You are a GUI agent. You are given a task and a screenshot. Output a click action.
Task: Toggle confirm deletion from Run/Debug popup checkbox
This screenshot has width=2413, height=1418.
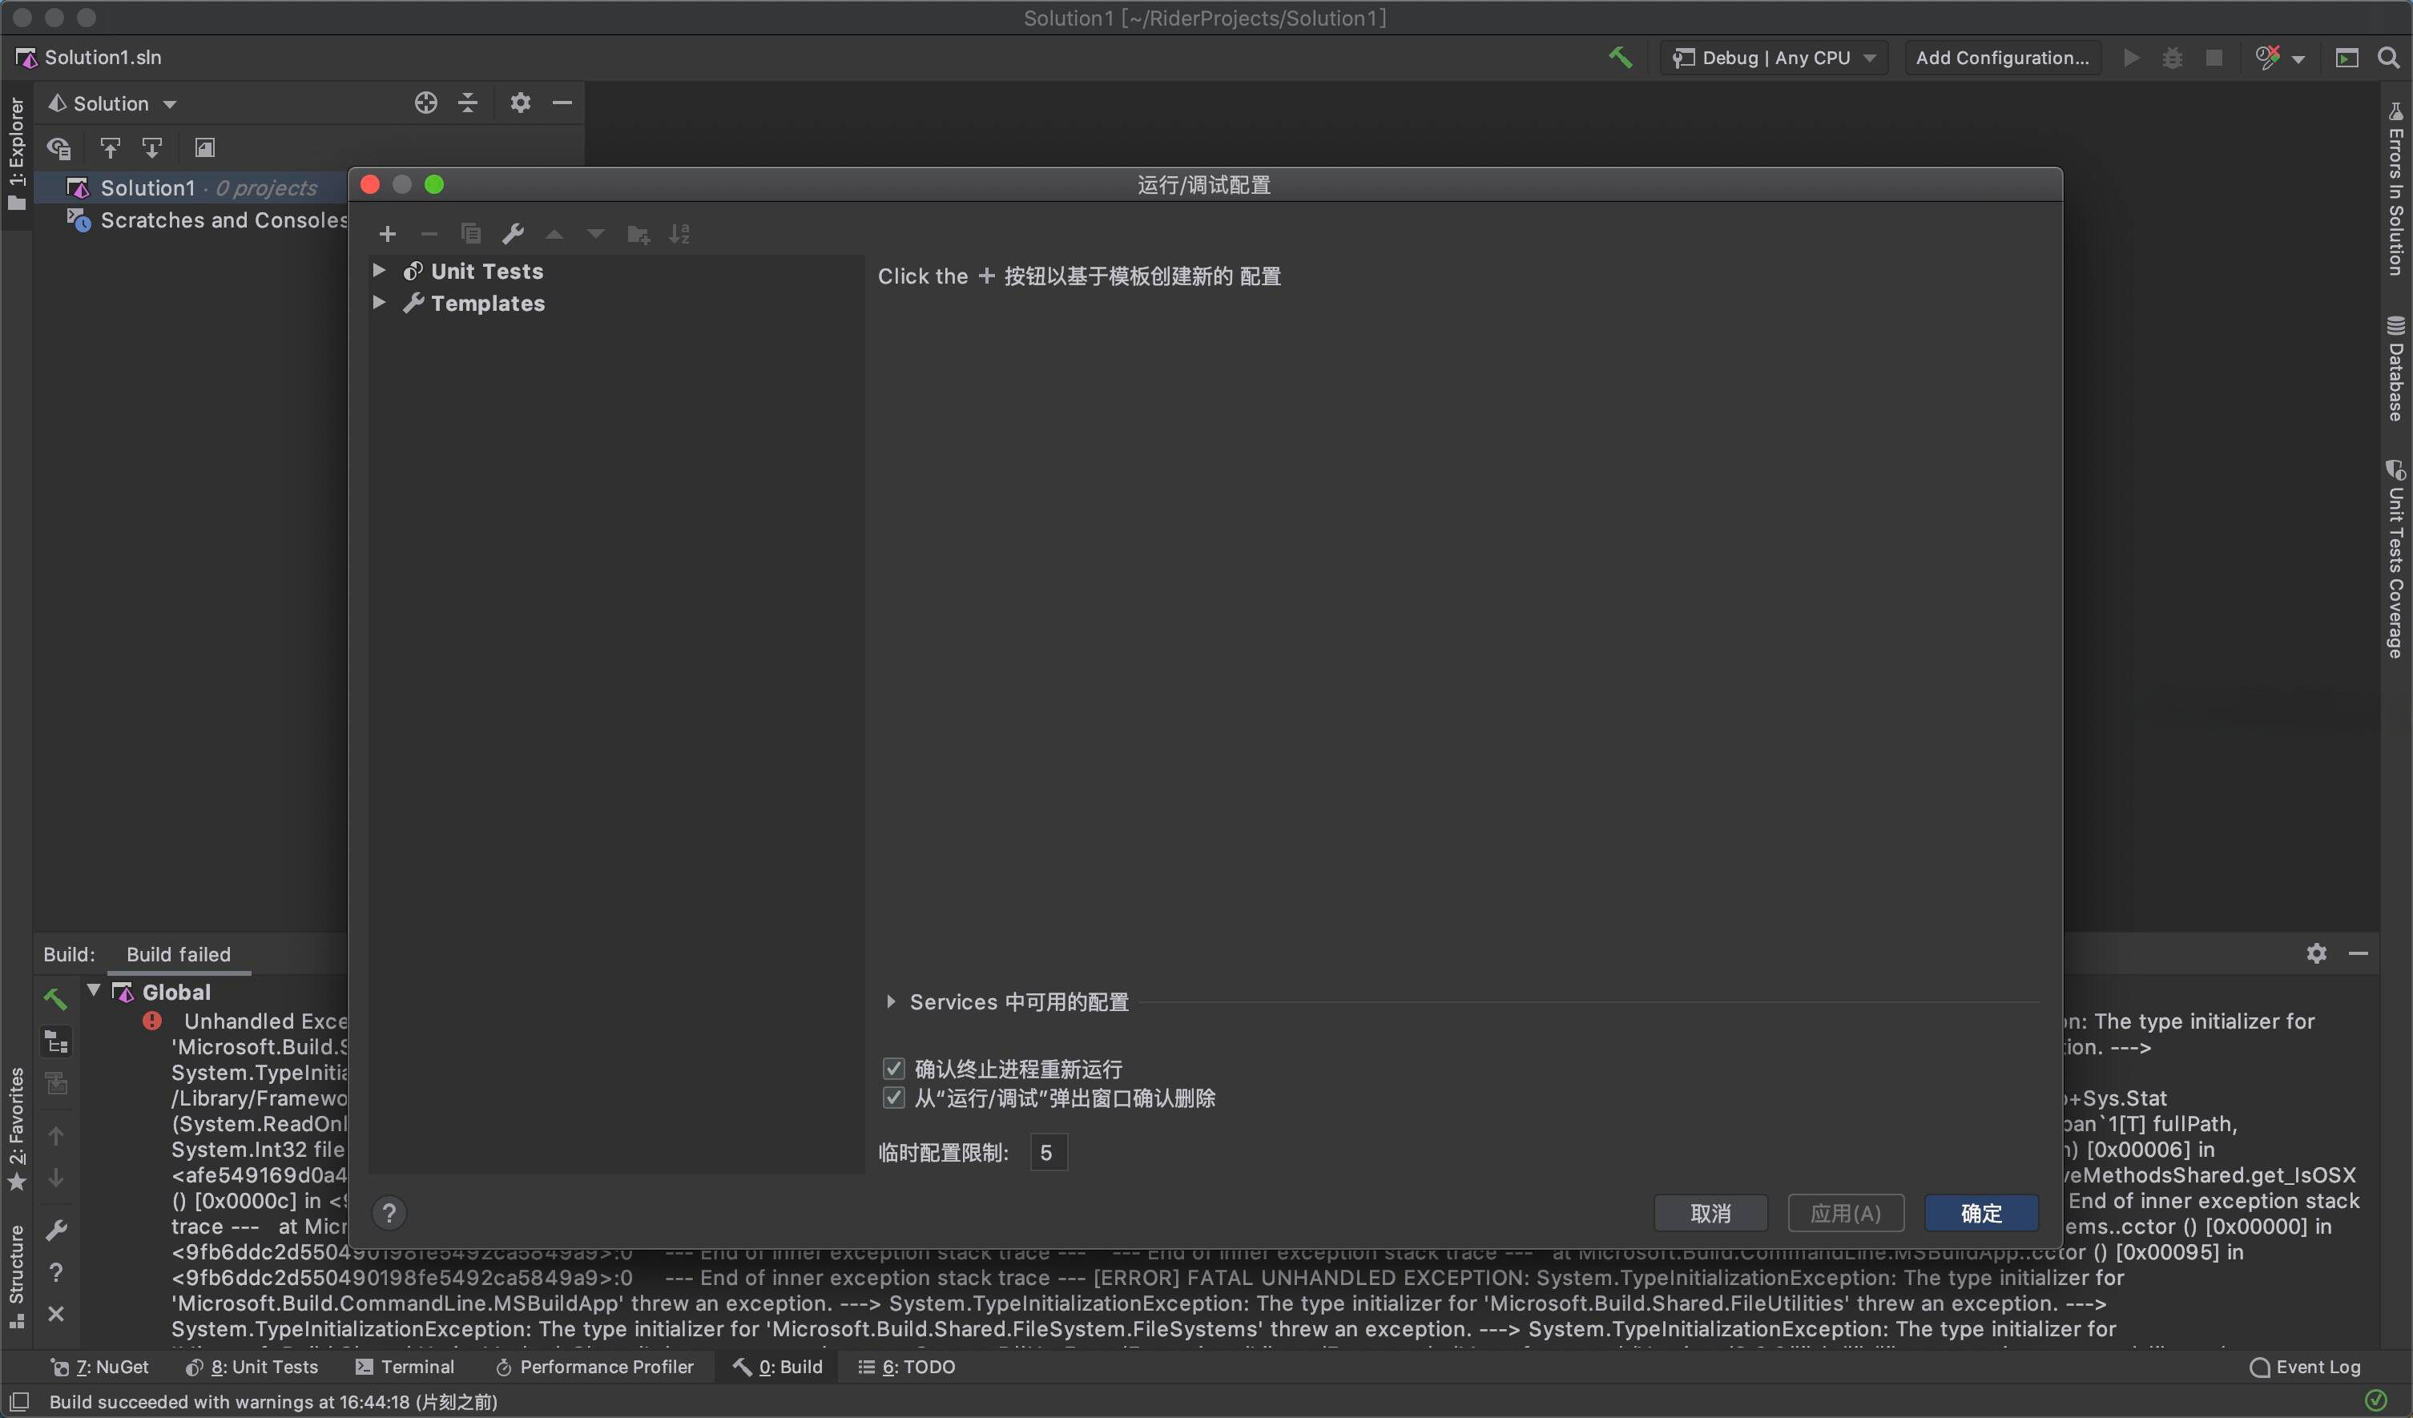pyautogui.click(x=893, y=1098)
